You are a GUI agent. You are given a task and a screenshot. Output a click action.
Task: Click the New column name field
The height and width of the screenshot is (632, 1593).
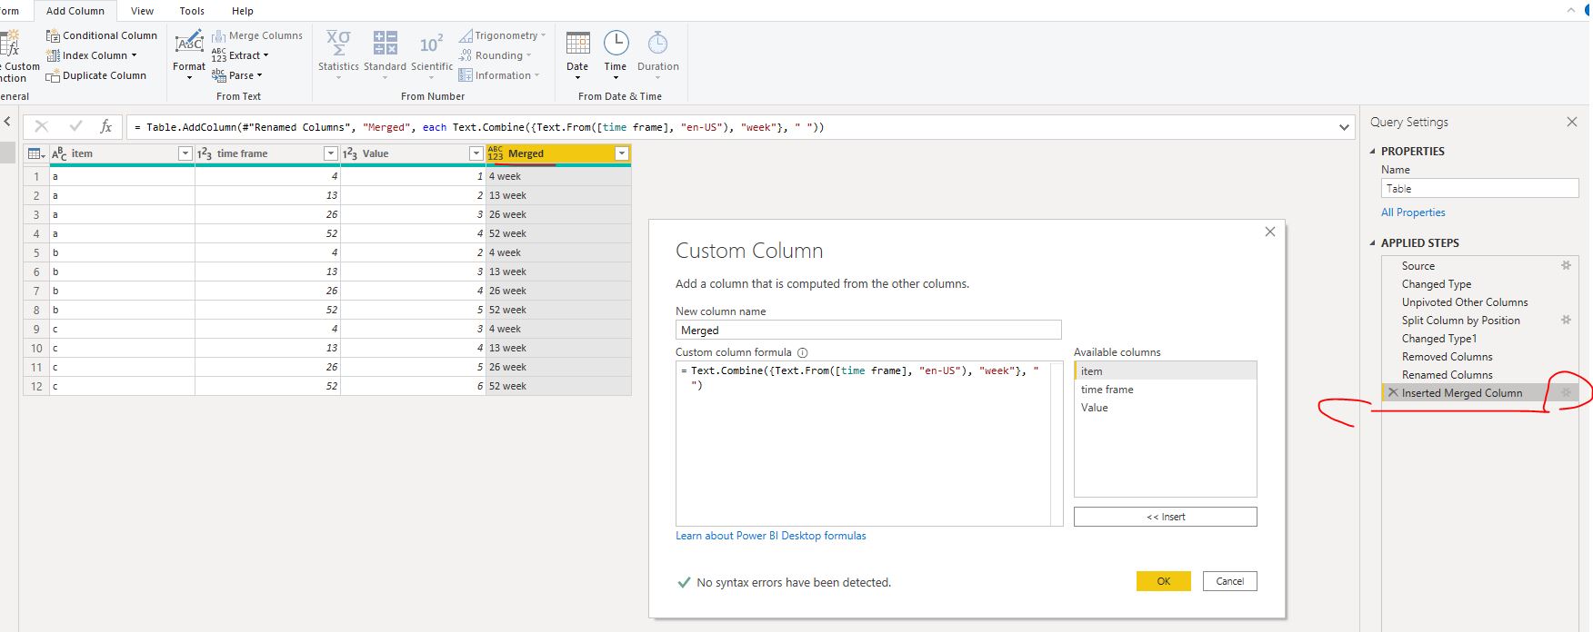coord(868,331)
